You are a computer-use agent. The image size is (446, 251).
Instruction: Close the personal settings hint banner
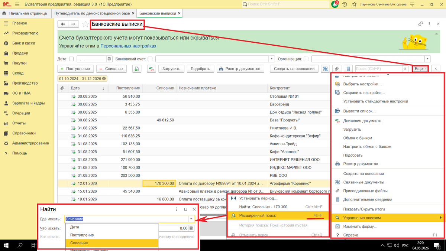436,34
